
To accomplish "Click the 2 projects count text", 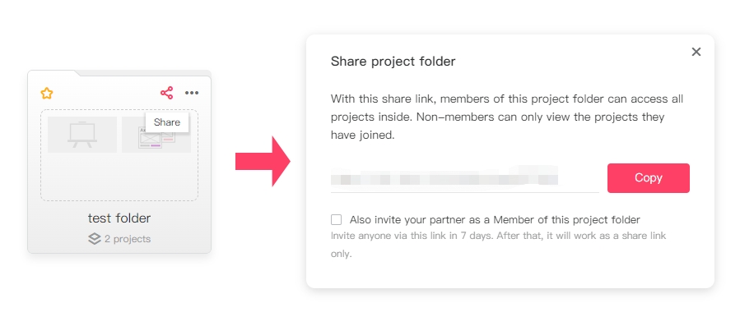I will [128, 239].
